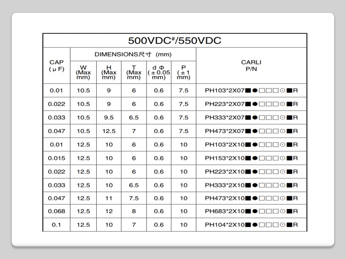Select the 0.1 capacitance cell
Screen dimensions: 346x259
coord(56,225)
